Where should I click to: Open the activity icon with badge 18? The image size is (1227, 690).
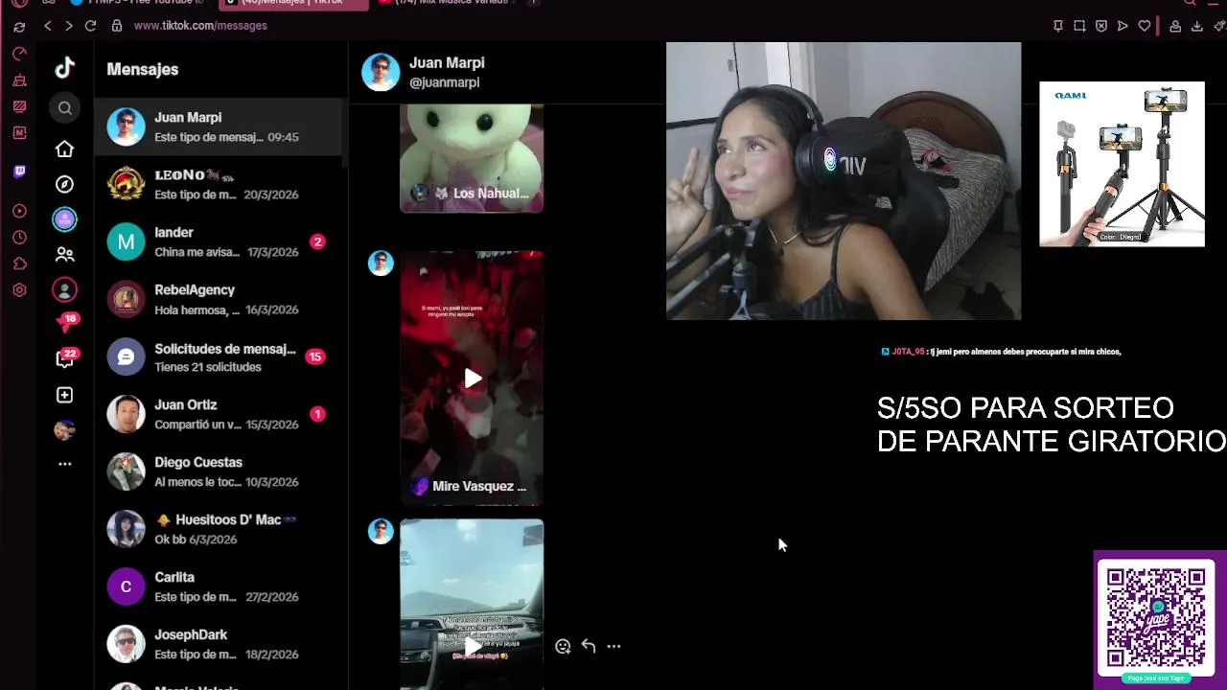tap(66, 323)
